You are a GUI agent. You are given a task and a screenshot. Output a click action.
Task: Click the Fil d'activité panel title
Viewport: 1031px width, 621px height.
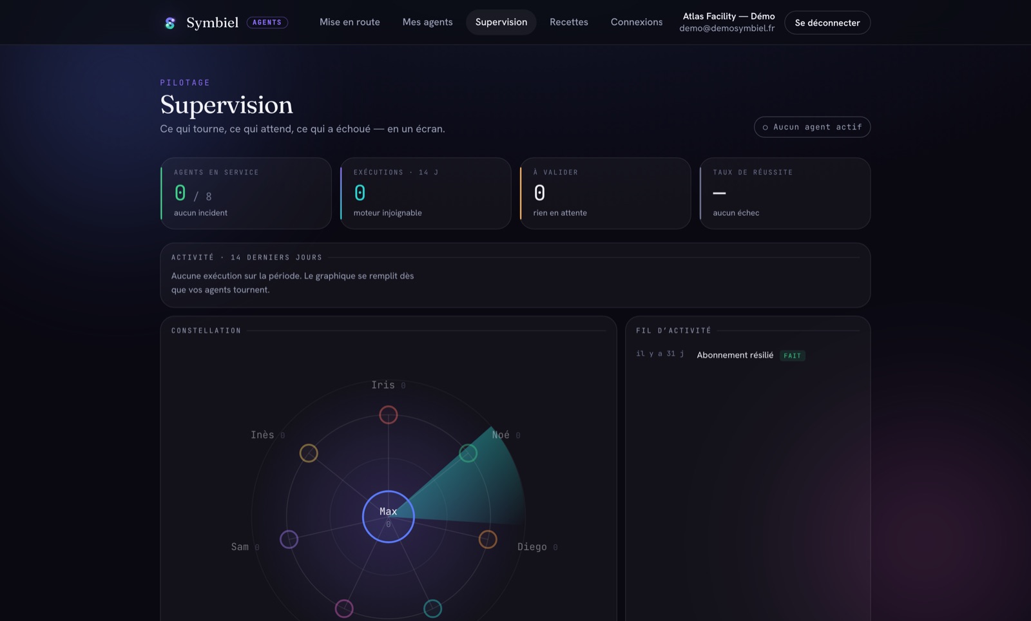click(x=673, y=330)
